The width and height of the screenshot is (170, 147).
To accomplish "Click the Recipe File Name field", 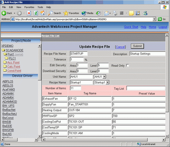I will (79, 54).
